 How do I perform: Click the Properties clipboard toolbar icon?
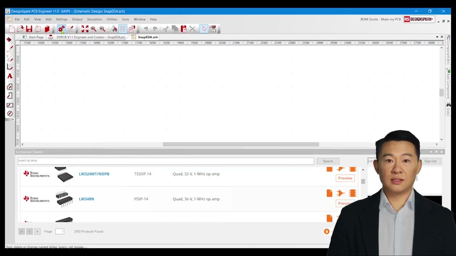132,29
